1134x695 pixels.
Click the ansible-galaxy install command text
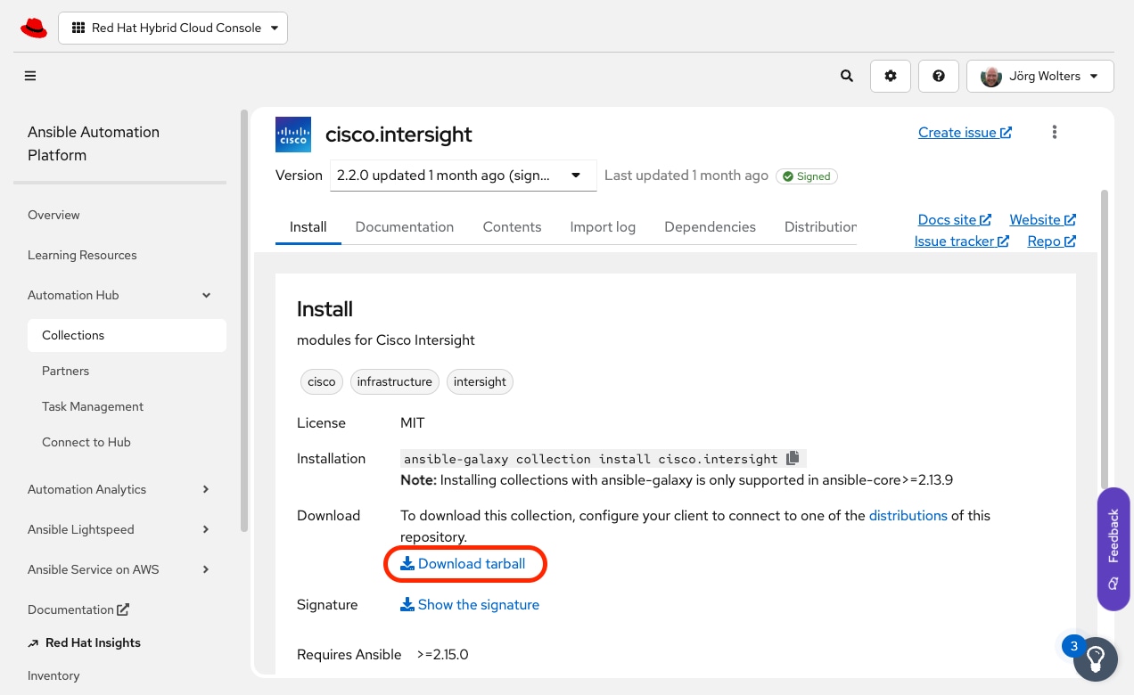pyautogui.click(x=591, y=460)
